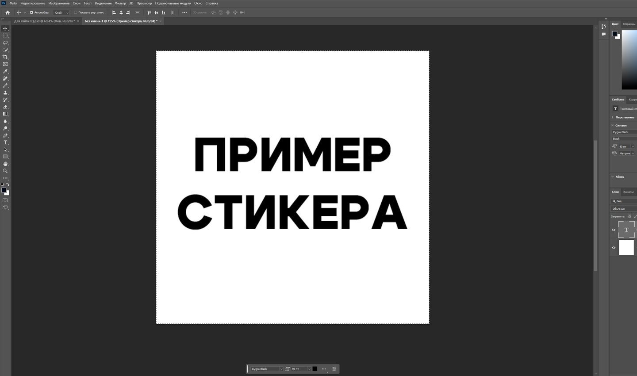This screenshot has width=637, height=376.
Task: Hide the white background layer eye icon
Action: point(614,248)
